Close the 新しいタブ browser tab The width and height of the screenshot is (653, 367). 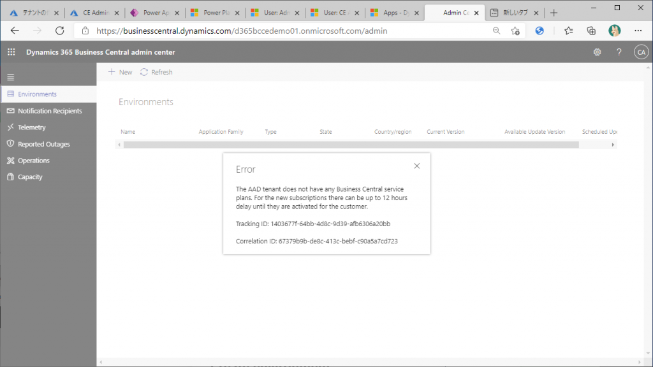point(536,13)
